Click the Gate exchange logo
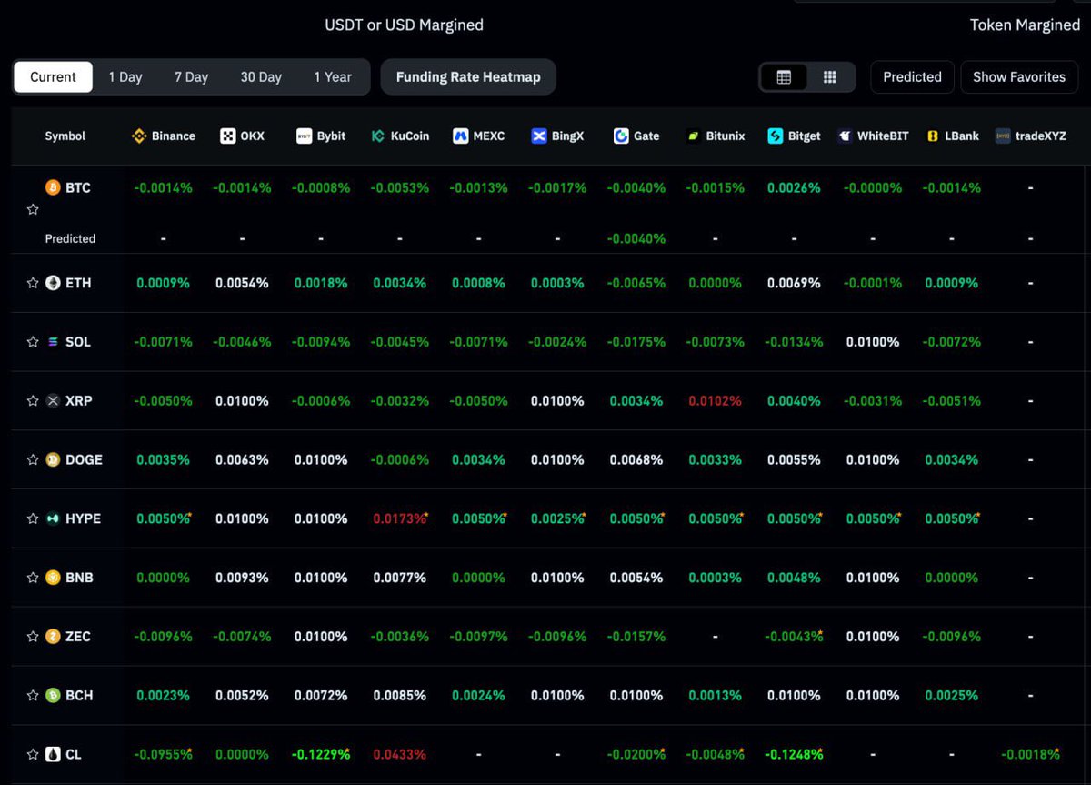The image size is (1091, 785). tap(621, 136)
